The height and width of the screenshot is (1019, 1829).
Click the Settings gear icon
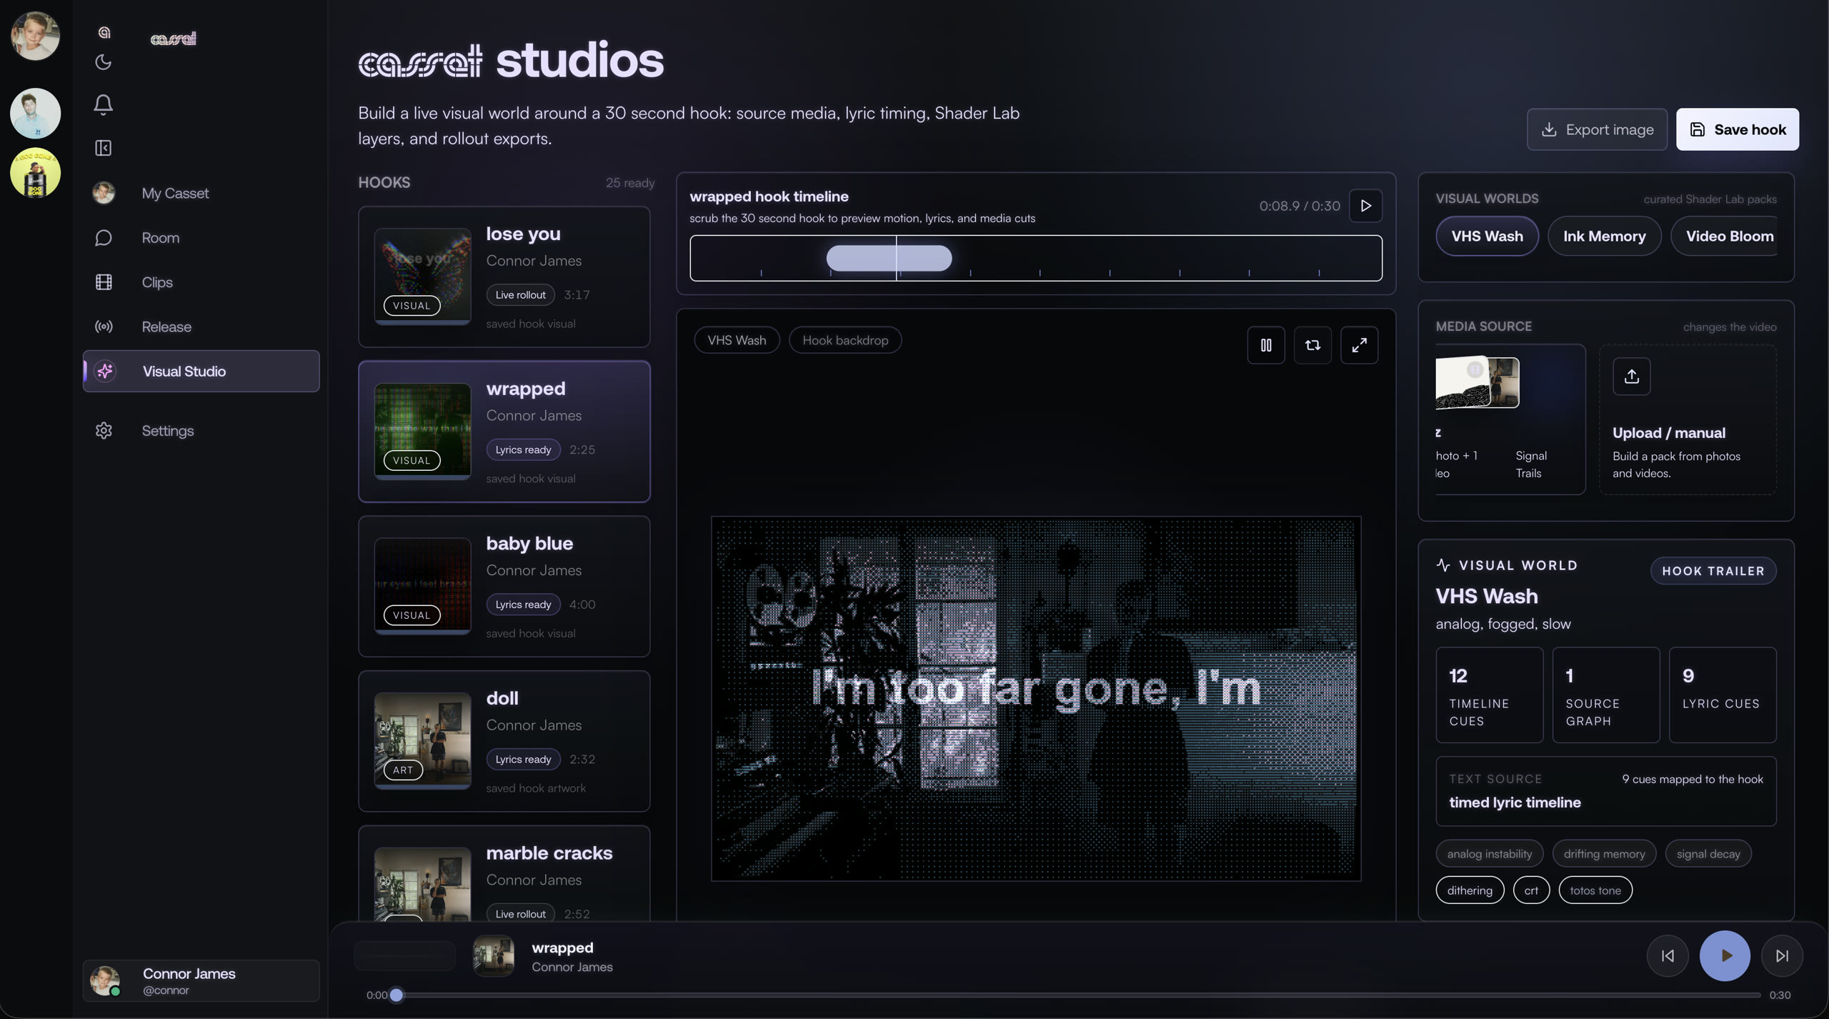104,431
